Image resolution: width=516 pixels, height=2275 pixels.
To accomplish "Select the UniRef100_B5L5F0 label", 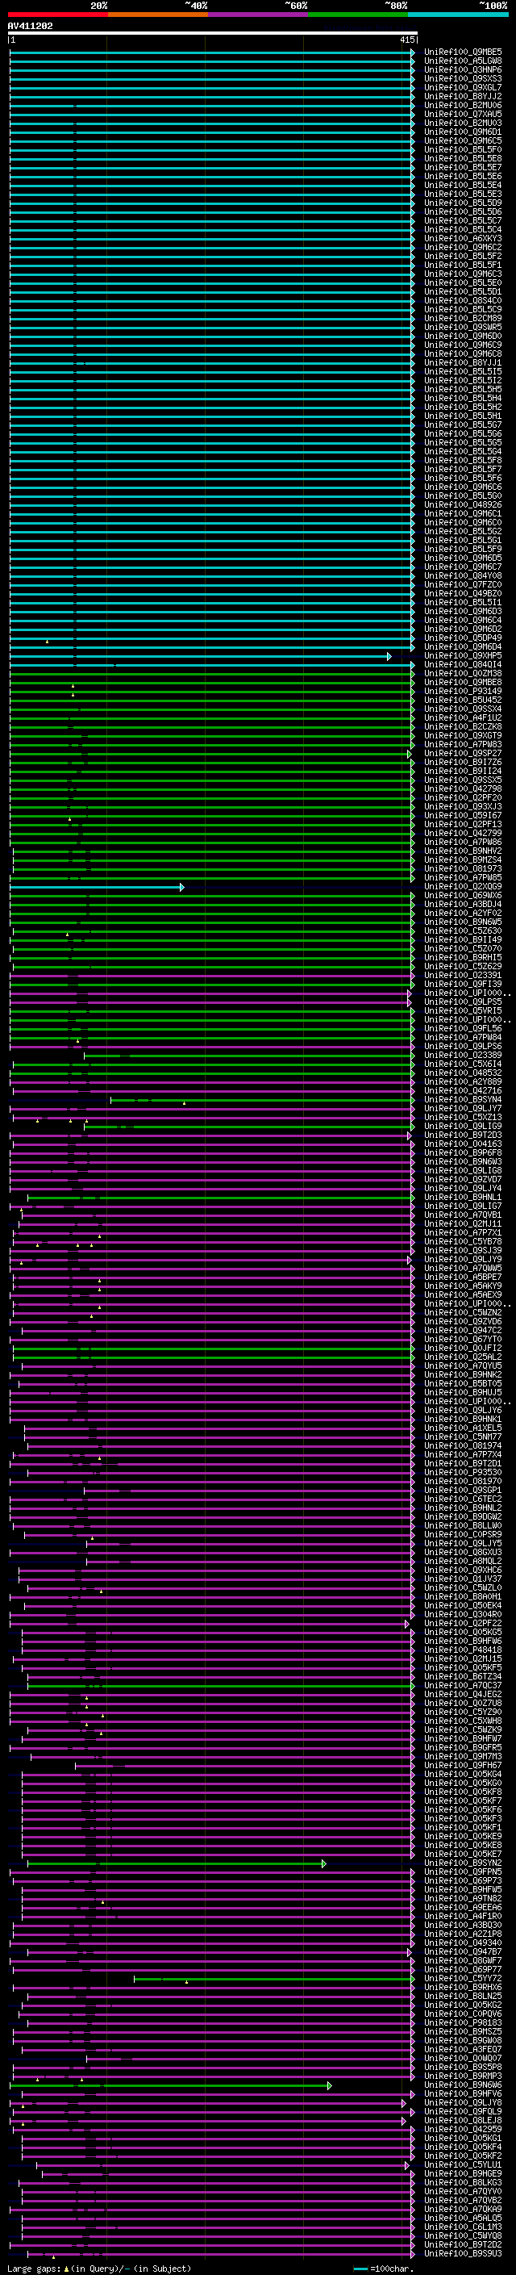I will [x=463, y=149].
